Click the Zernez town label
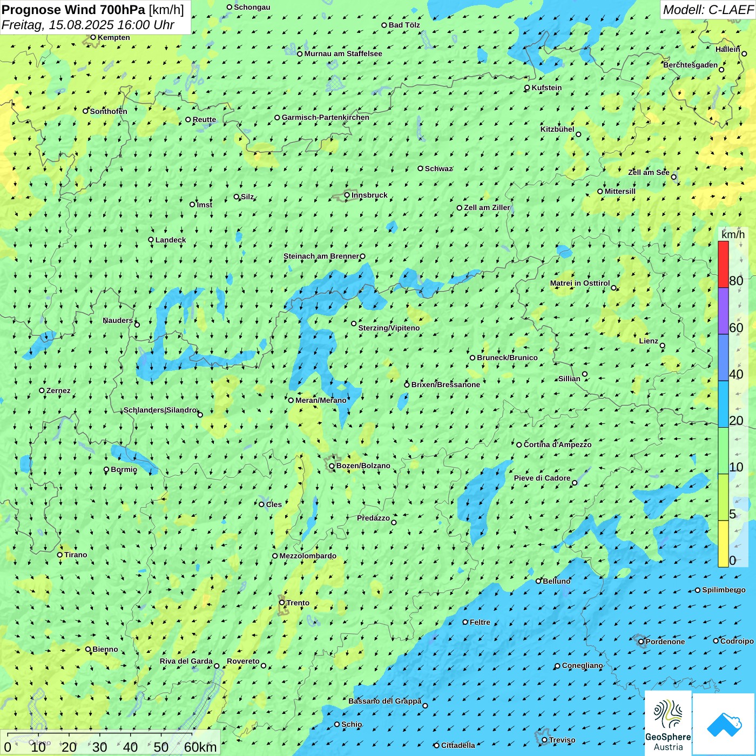The image size is (756, 756). coord(58,390)
